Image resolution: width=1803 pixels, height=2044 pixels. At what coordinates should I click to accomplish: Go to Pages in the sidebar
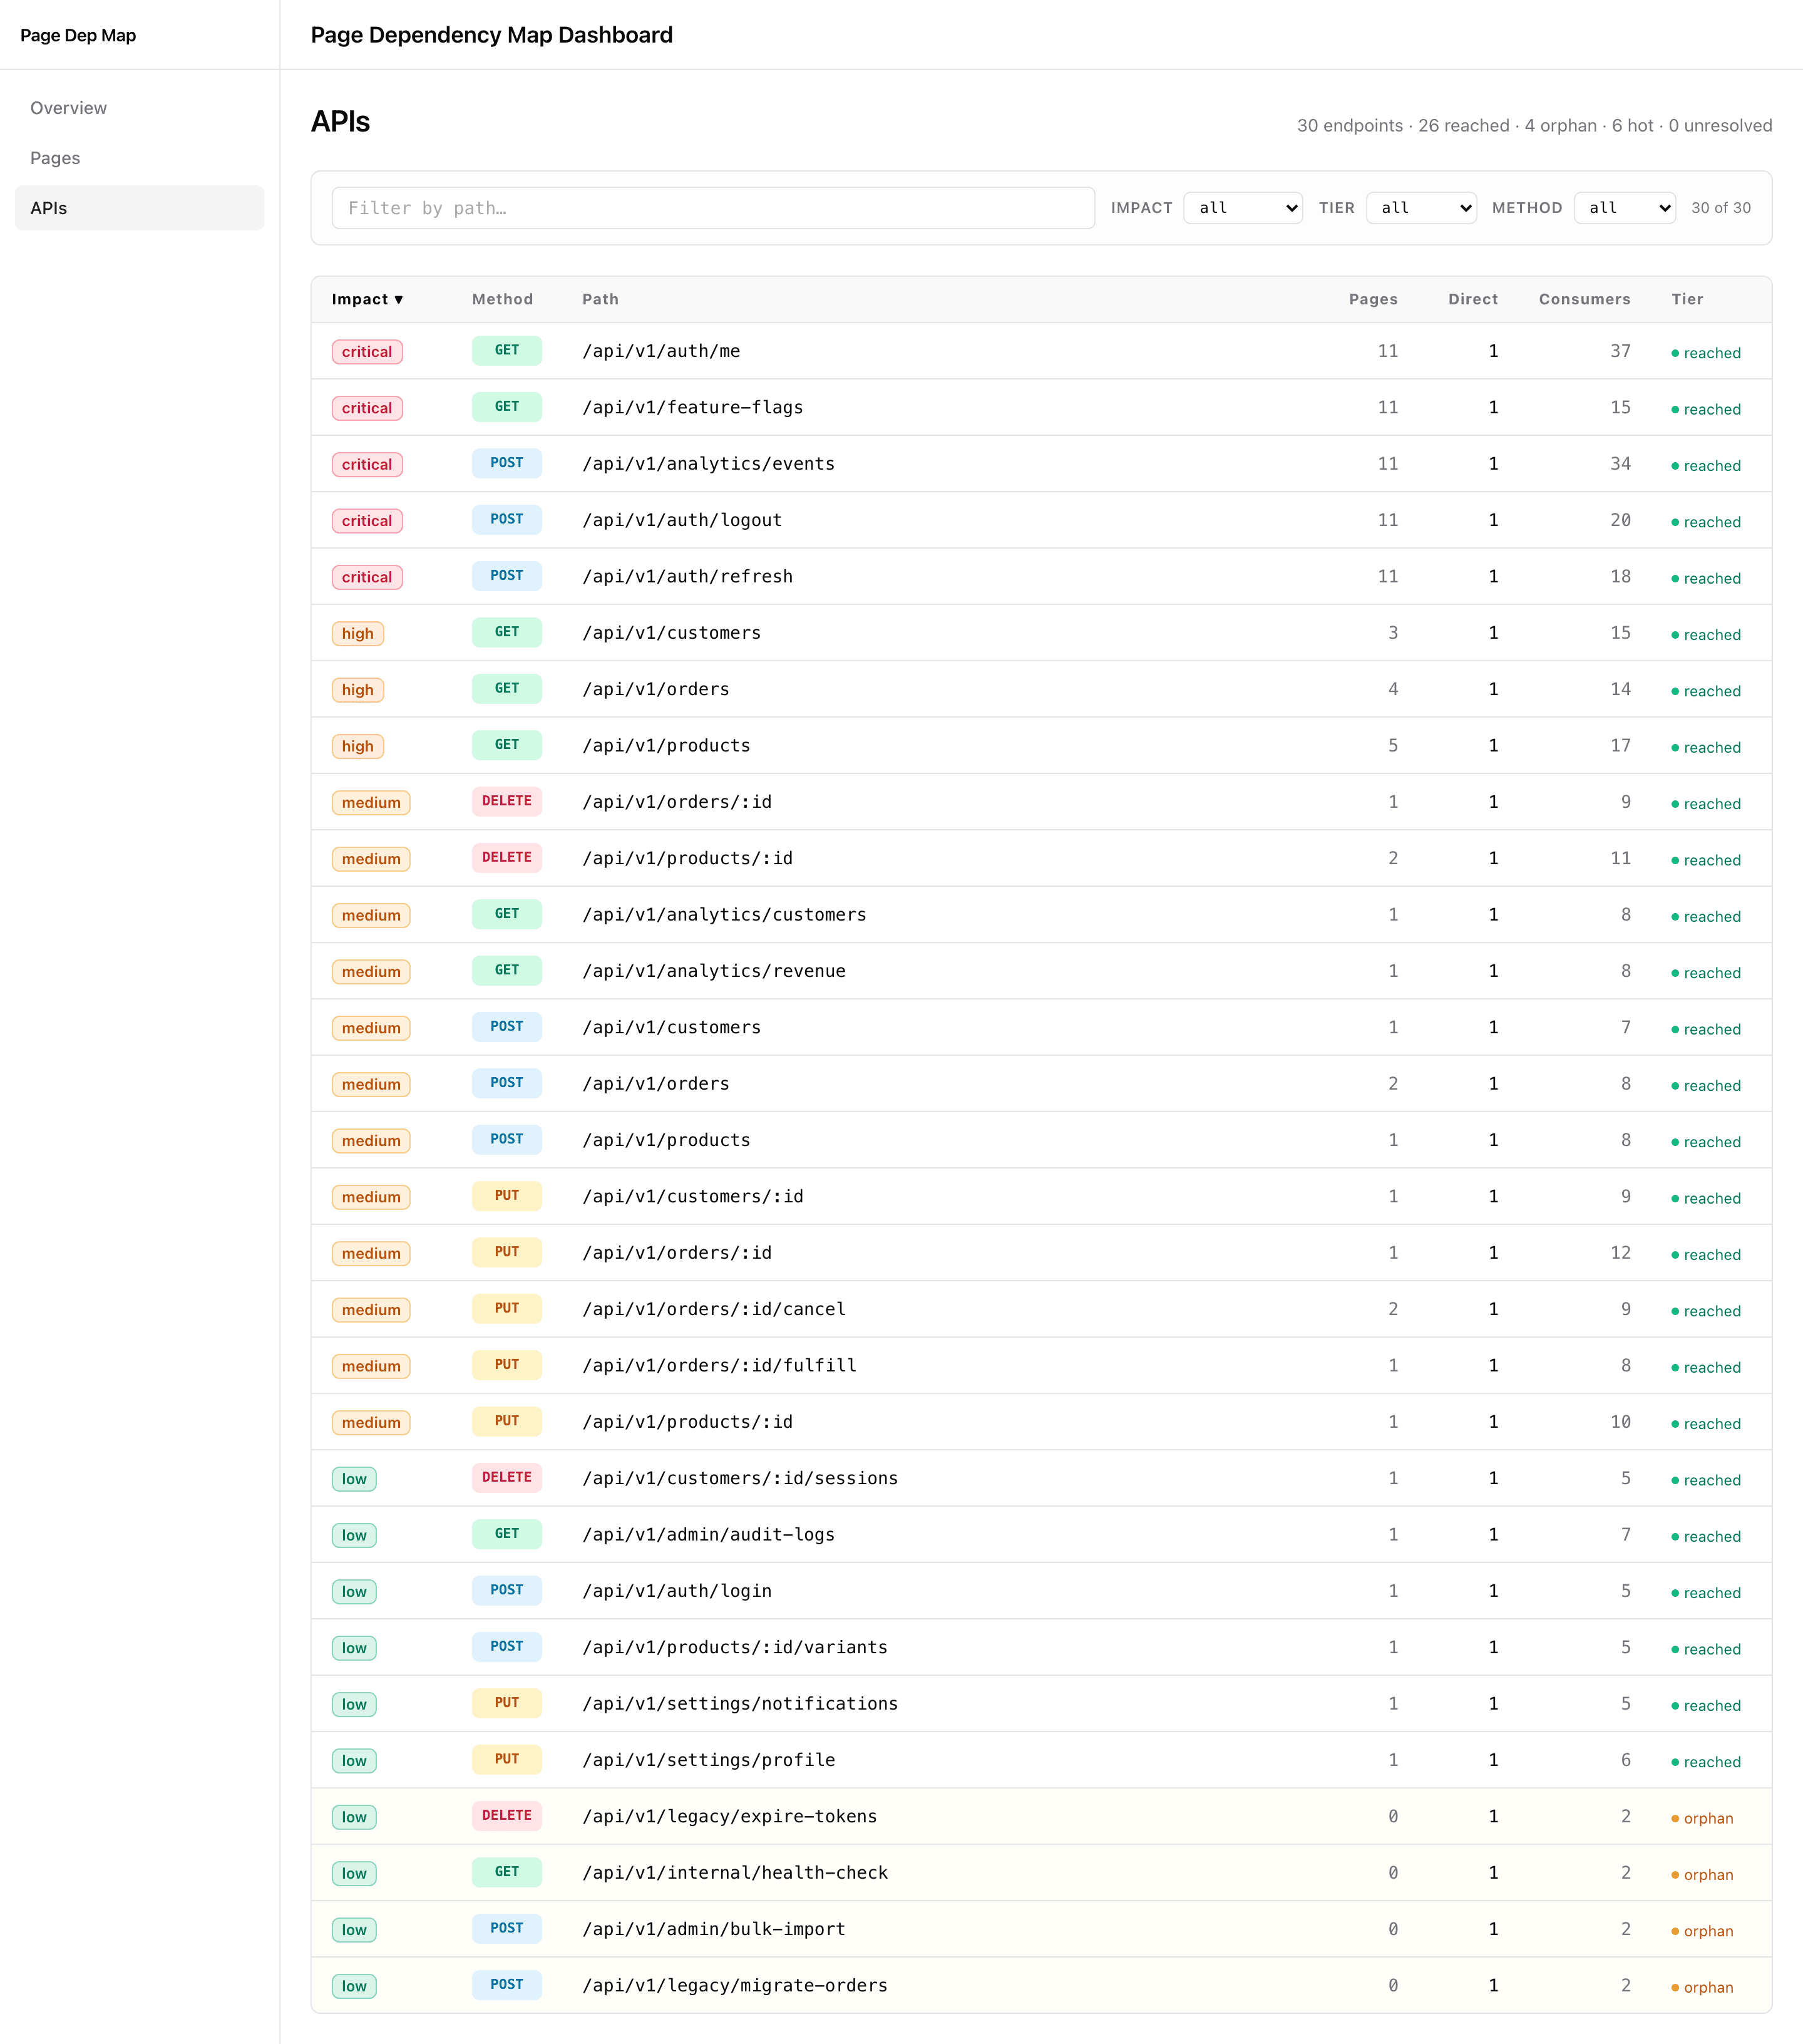(x=139, y=158)
